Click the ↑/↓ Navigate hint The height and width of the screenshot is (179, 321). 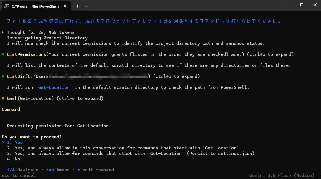[x=23, y=170]
